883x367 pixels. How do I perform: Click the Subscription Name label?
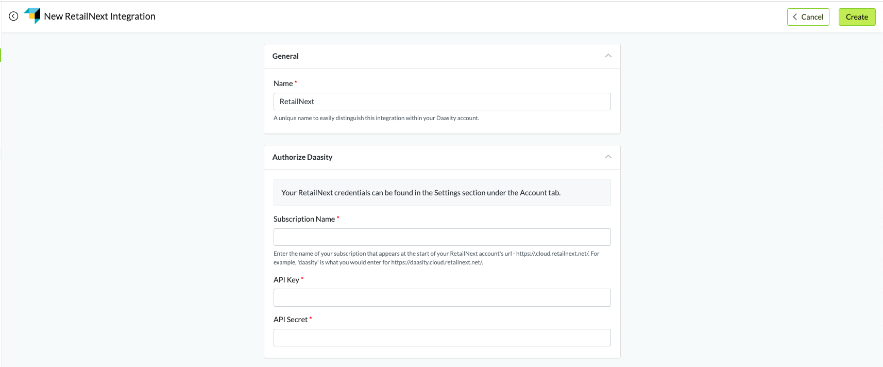(304, 219)
